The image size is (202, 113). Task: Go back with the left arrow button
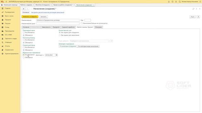click(23, 9)
